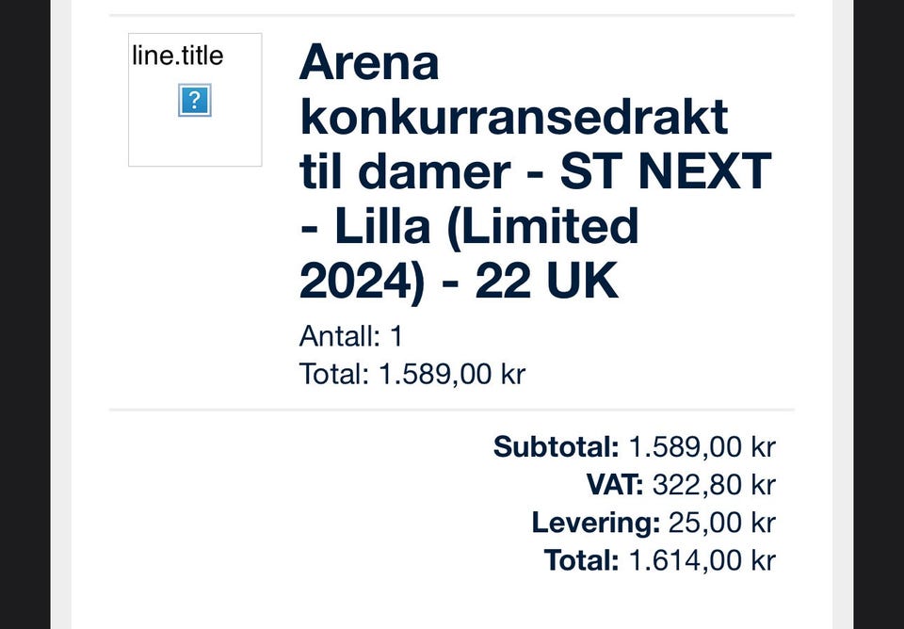Click the 22 UK size text
This screenshot has width=904, height=629.
(x=546, y=281)
